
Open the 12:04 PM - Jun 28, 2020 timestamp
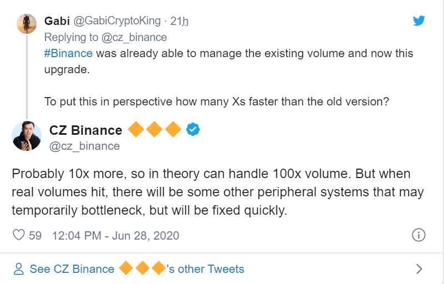pos(115,235)
